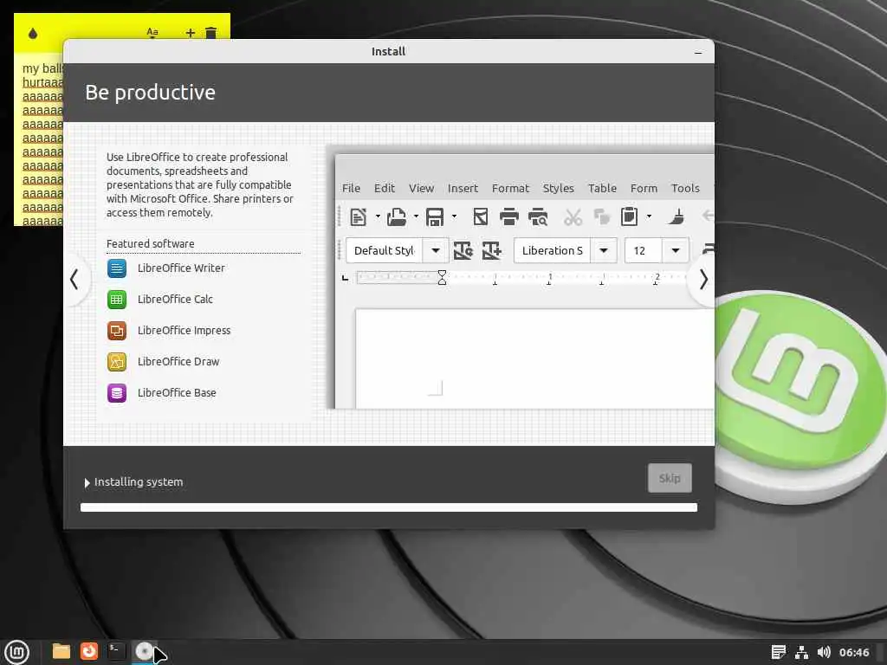Open the Styles menu in slideshow
This screenshot has width=887, height=665.
559,188
